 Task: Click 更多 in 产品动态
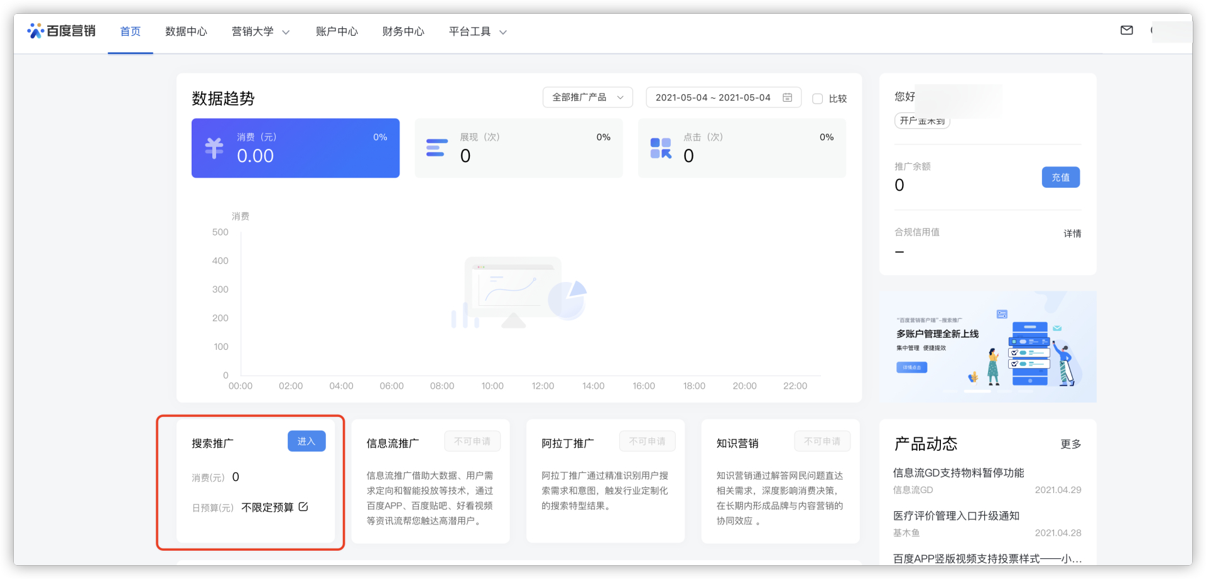[x=1071, y=444]
